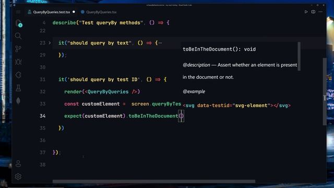The width and height of the screenshot is (334, 188).
Task: Open the Accounts icon
Action: coord(18,163)
